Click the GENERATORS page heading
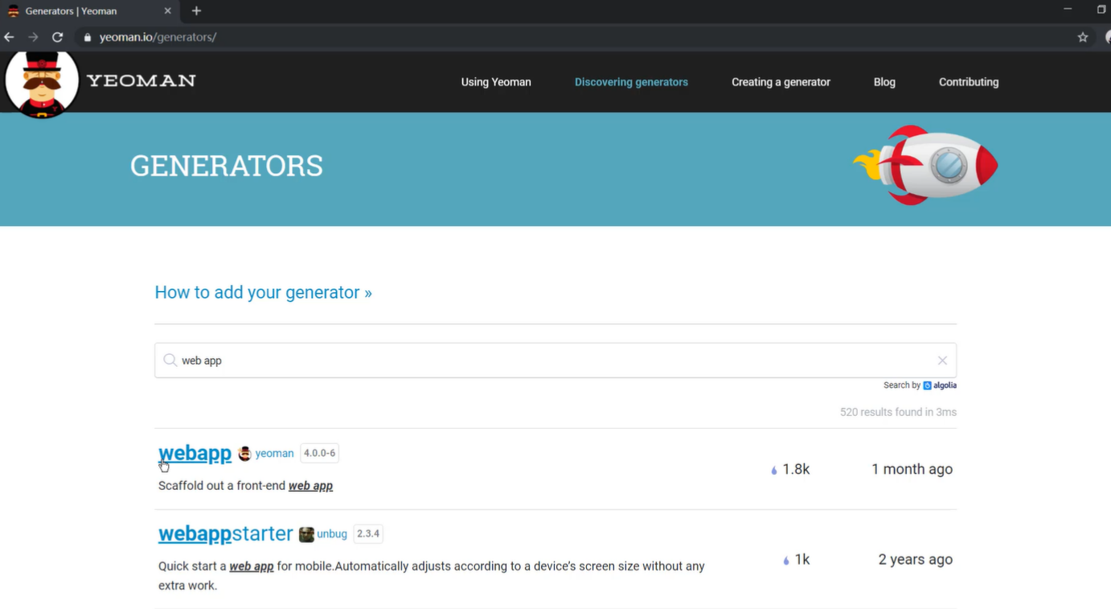 point(227,166)
